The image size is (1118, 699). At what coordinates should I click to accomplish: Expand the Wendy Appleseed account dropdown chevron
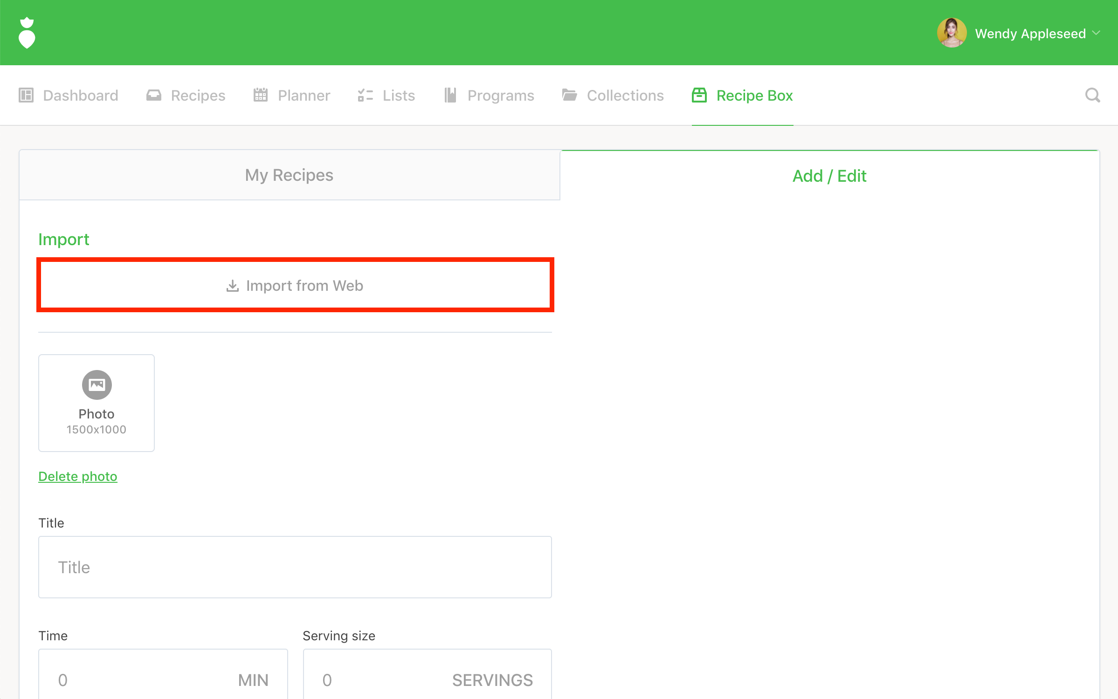[x=1097, y=33]
